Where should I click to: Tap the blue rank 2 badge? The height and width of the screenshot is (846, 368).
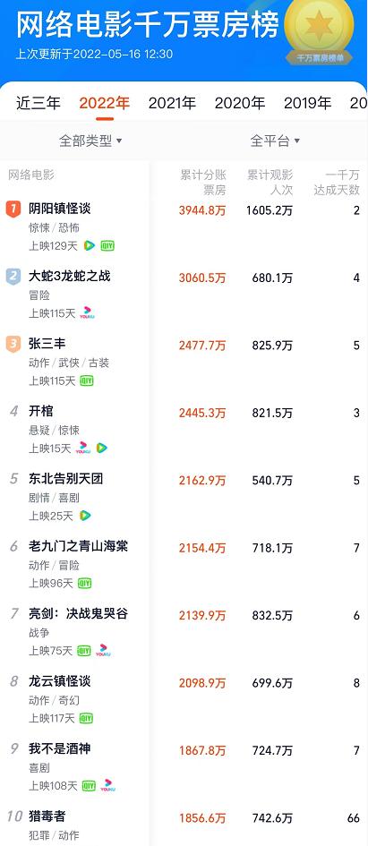13,277
